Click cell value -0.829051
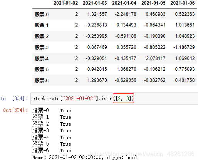The height and width of the screenshot is (161, 198). pyautogui.click(x=96, y=58)
